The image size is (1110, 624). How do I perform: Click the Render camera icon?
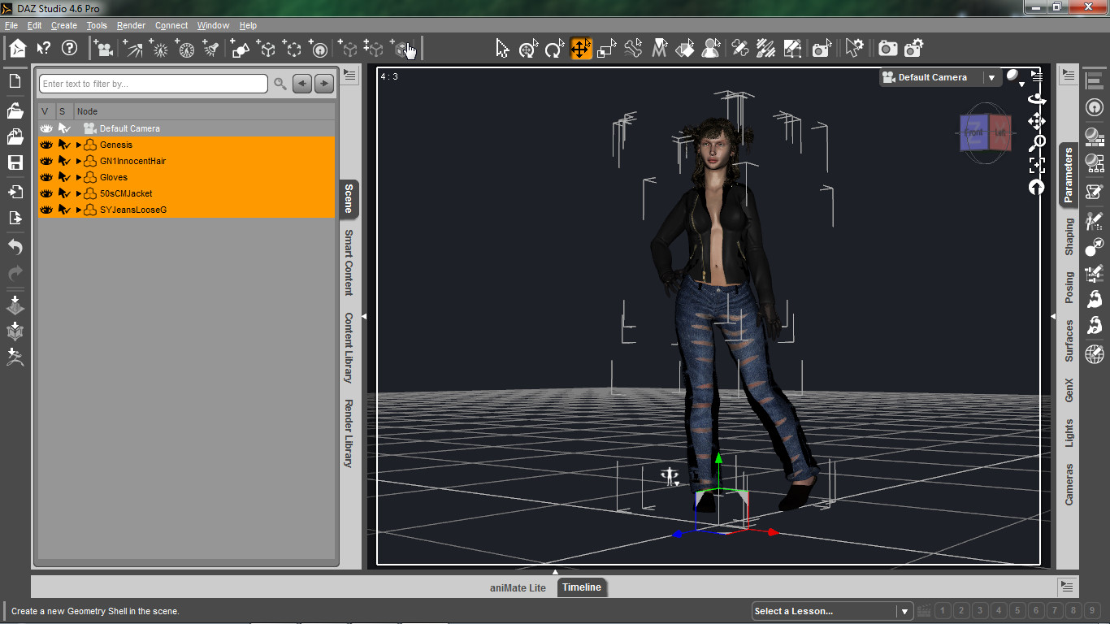pyautogui.click(x=888, y=49)
